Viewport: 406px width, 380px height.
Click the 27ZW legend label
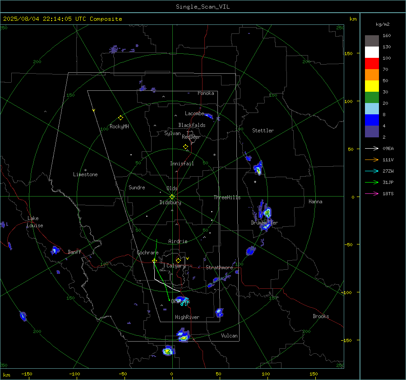click(388, 171)
